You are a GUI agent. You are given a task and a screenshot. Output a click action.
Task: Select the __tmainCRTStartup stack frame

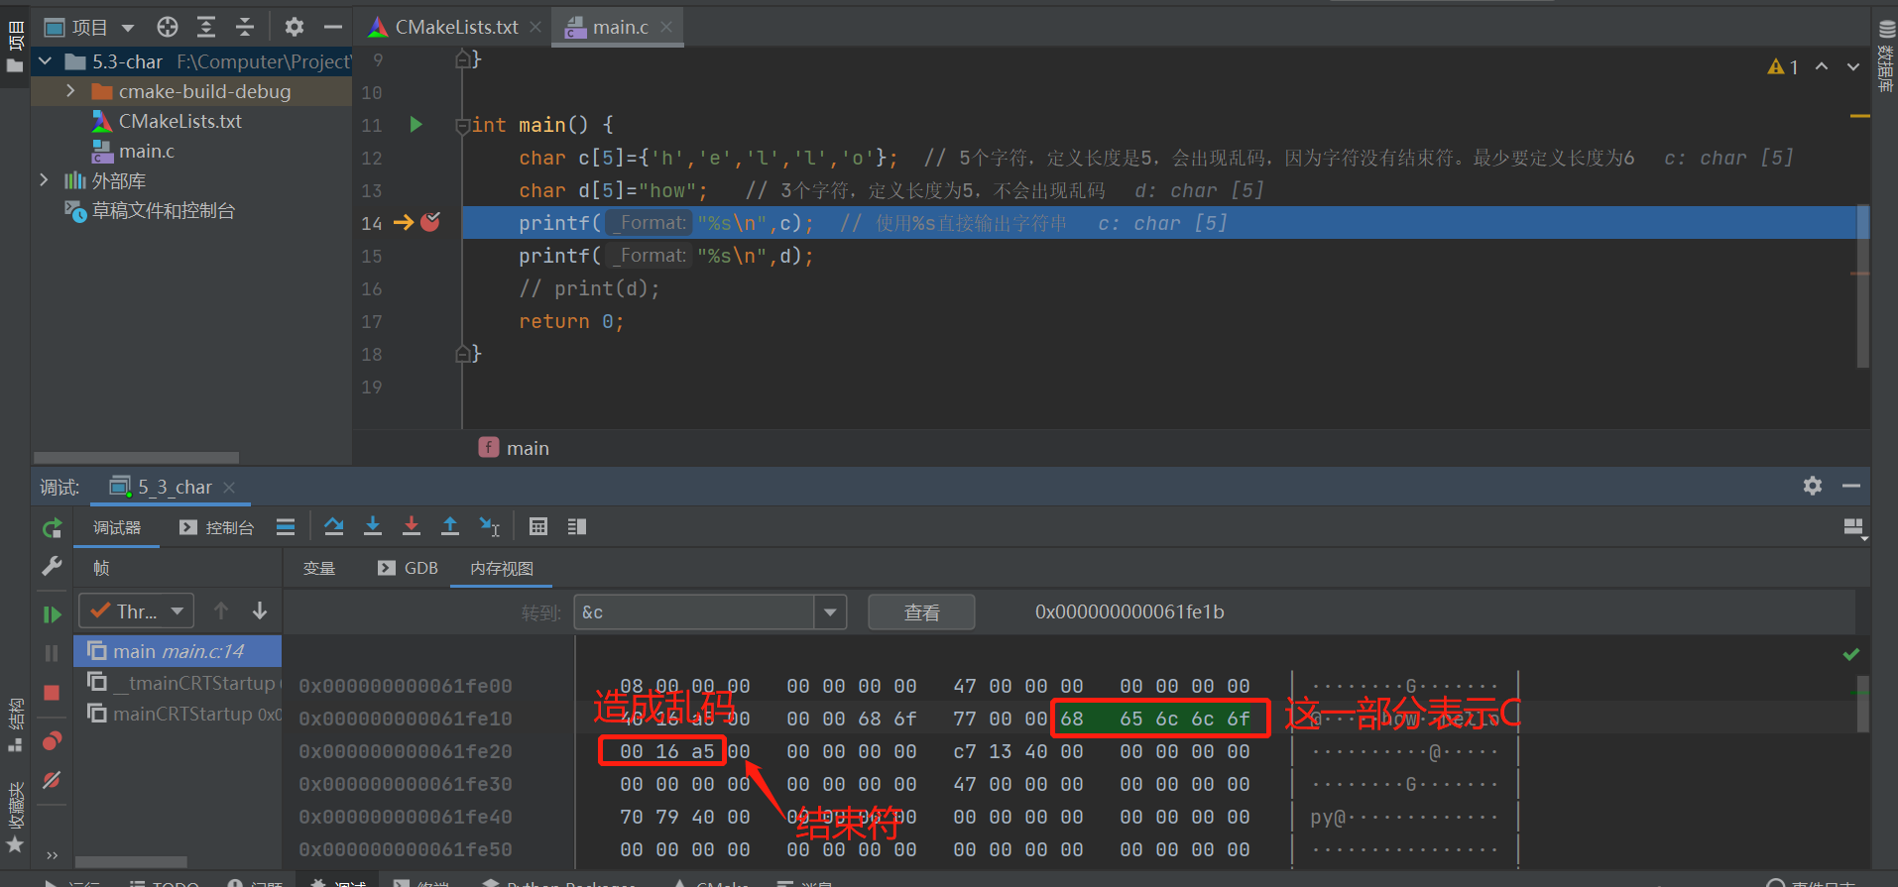pos(178,683)
